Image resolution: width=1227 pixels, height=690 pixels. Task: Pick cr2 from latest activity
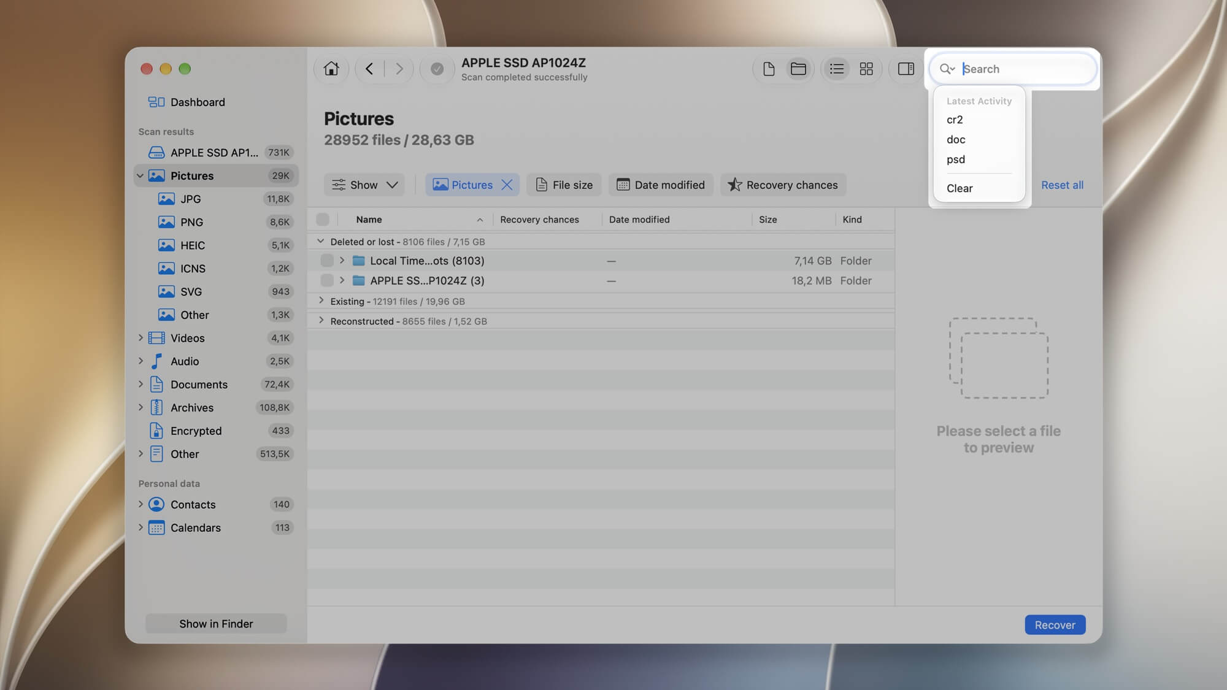[955, 120]
